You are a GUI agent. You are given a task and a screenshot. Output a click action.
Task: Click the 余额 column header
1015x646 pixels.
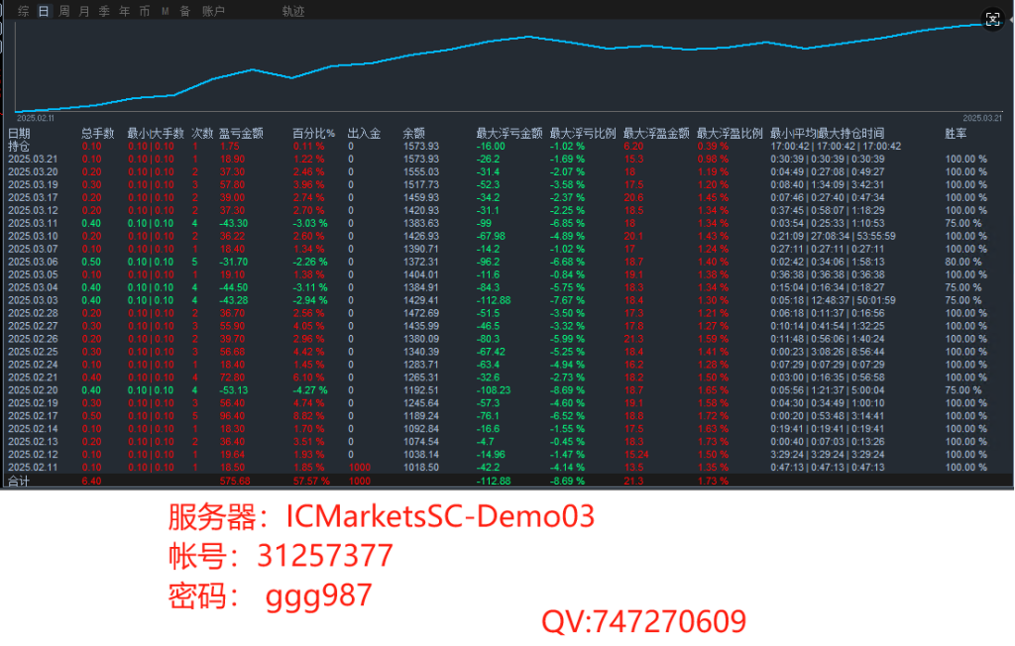413,134
